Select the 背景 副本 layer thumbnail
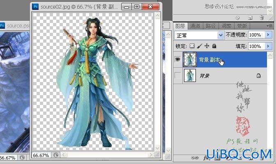276x164 pixels. pyautogui.click(x=190, y=59)
